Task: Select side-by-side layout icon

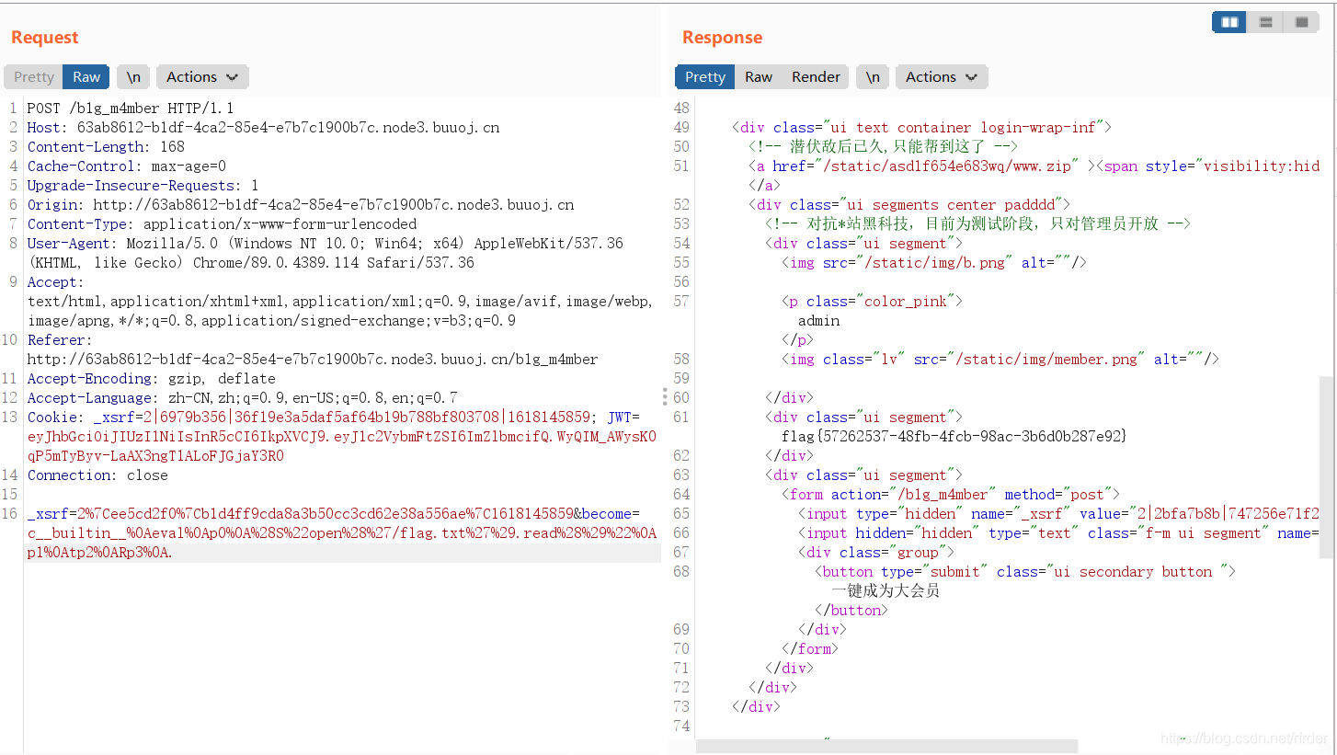Action: [1229, 22]
